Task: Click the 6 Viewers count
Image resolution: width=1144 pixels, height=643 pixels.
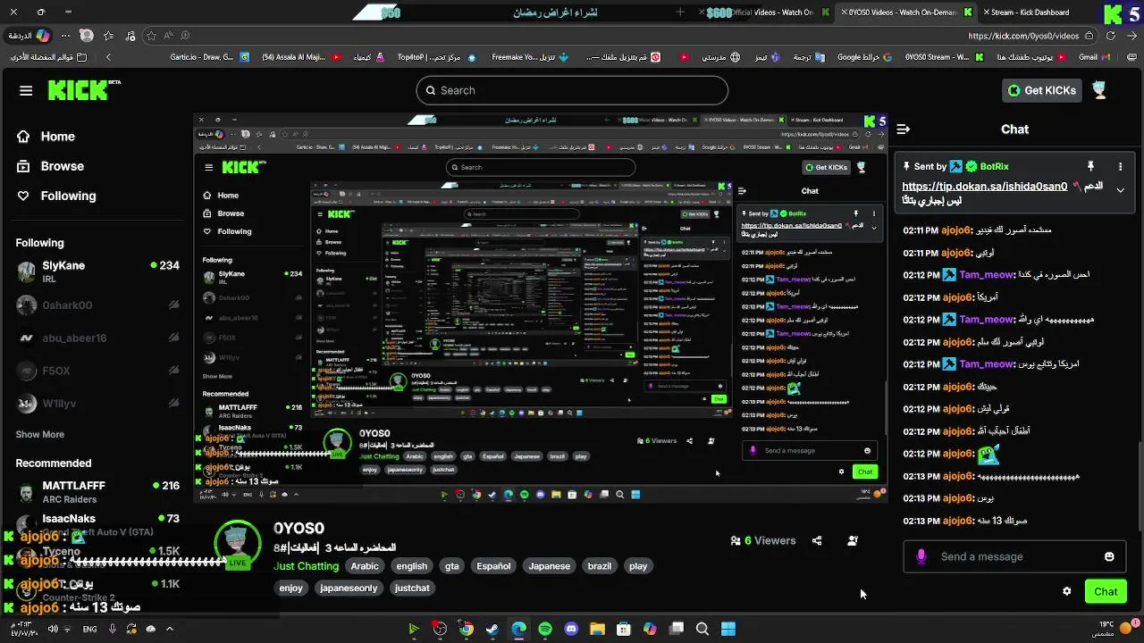Action: (x=762, y=540)
